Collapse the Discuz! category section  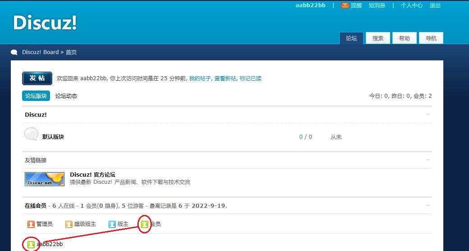coord(428,114)
